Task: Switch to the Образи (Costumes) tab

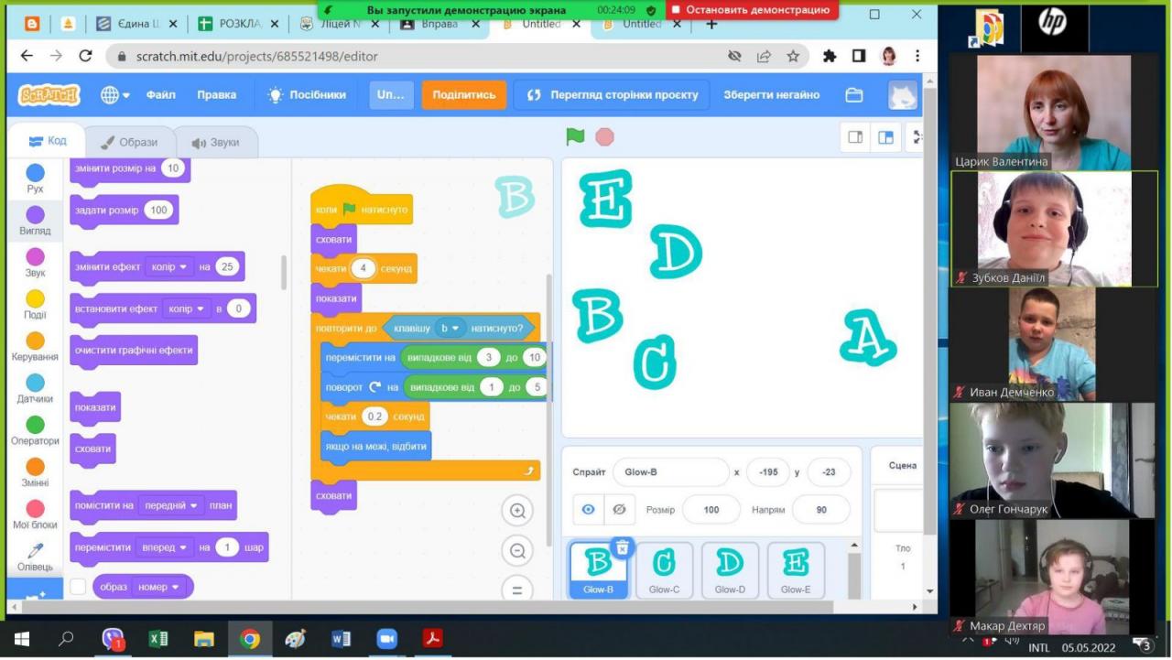Action: click(128, 143)
